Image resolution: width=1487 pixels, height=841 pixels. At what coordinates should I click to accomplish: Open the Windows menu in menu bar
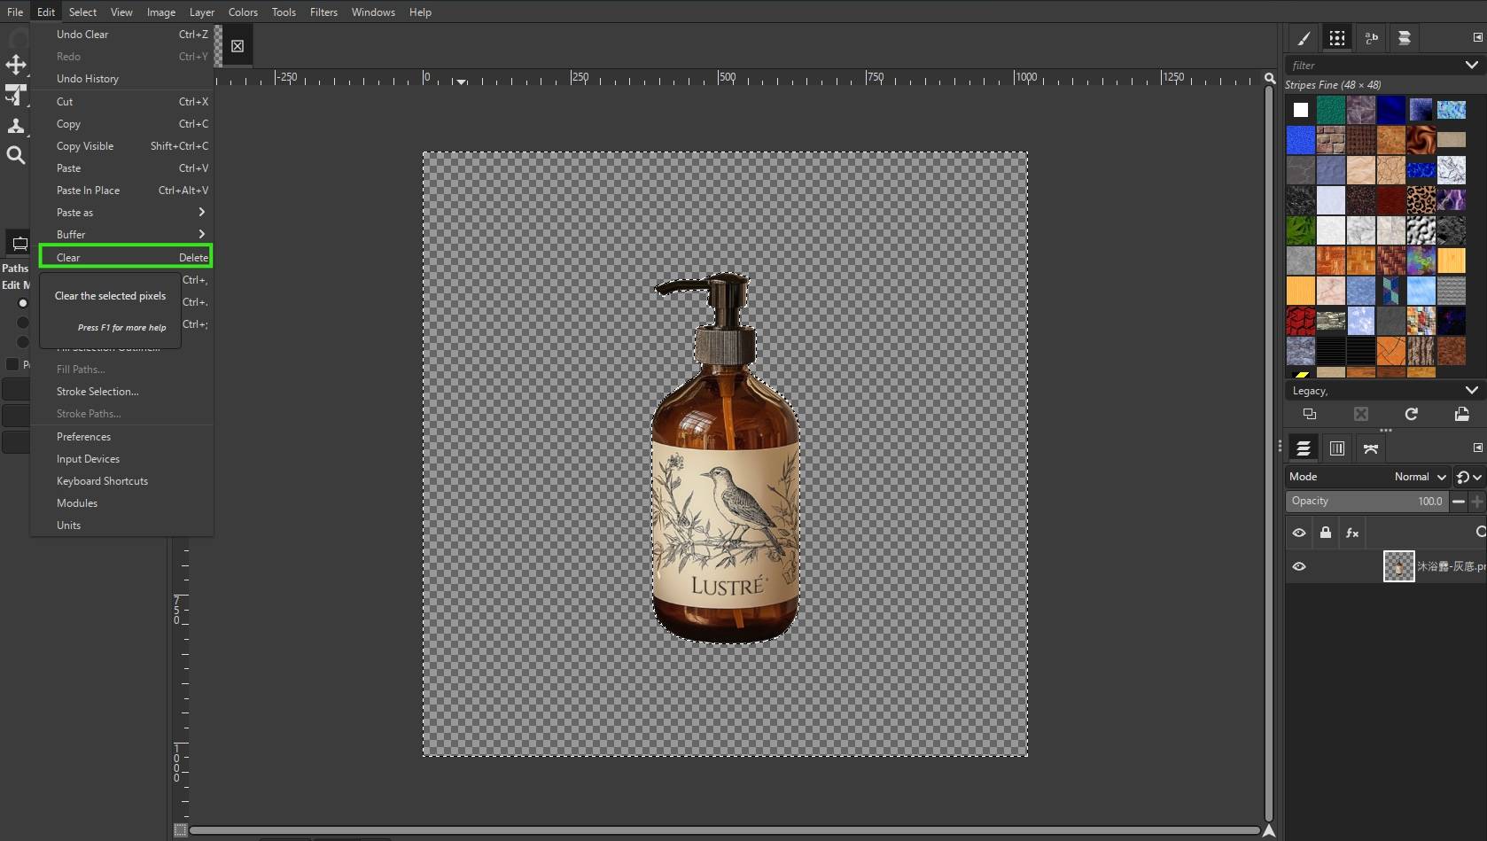coord(373,12)
